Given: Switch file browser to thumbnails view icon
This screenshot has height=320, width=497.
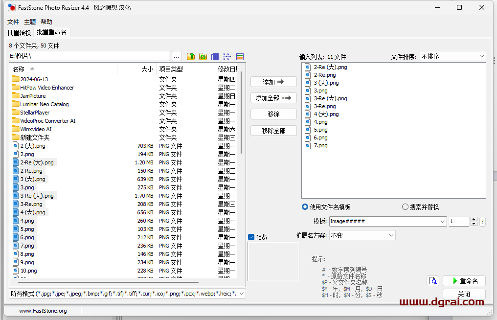Looking at the screenshot, I should [x=240, y=57].
